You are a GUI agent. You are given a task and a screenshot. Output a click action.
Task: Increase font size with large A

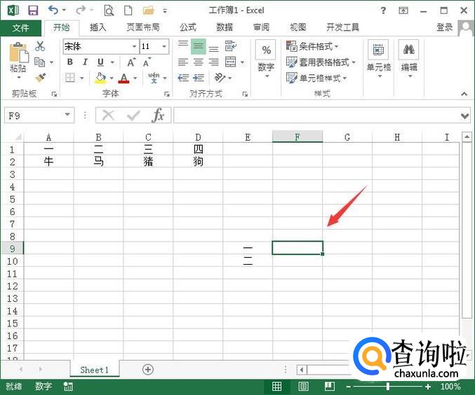131,62
